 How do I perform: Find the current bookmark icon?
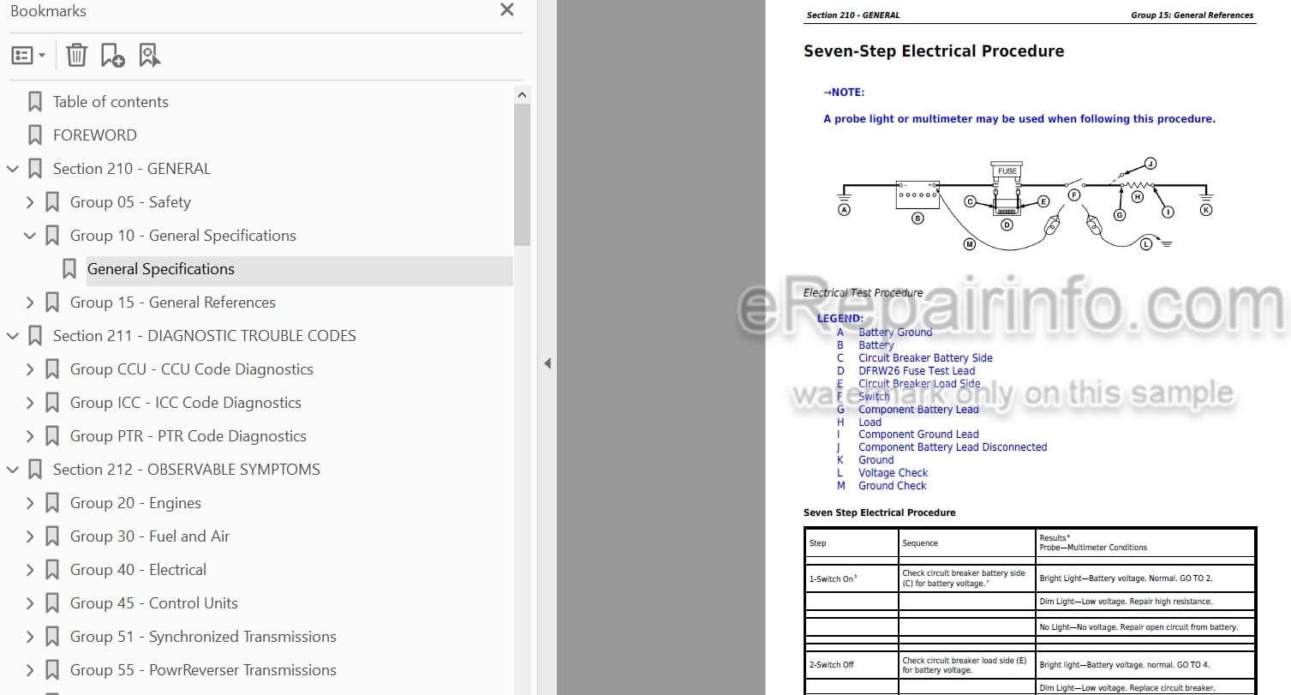click(x=149, y=56)
